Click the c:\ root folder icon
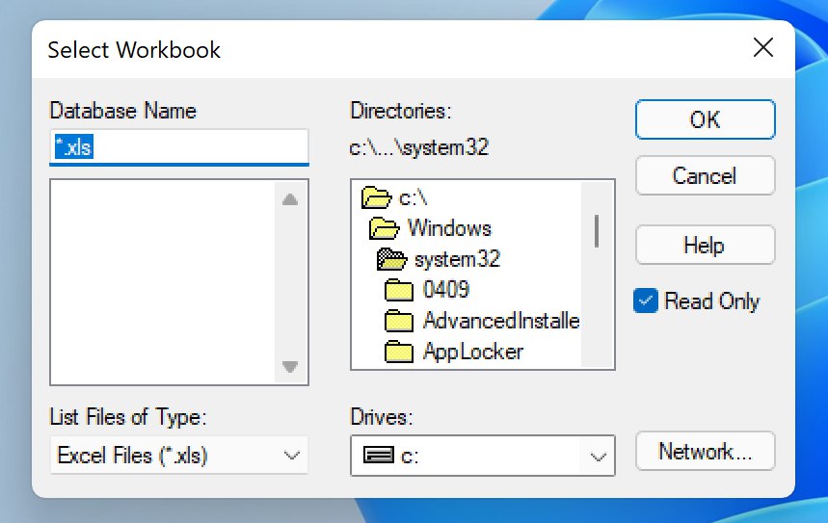Image resolution: width=828 pixels, height=523 pixels. (x=375, y=198)
